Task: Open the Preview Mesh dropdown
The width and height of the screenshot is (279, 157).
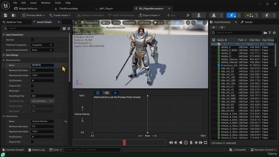Action: [x=34, y=15]
